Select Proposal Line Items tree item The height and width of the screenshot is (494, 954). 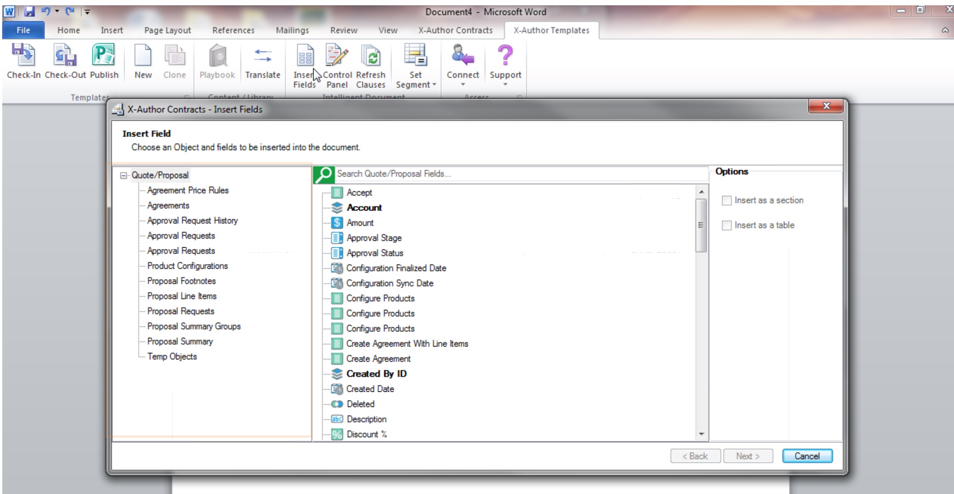pyautogui.click(x=182, y=296)
